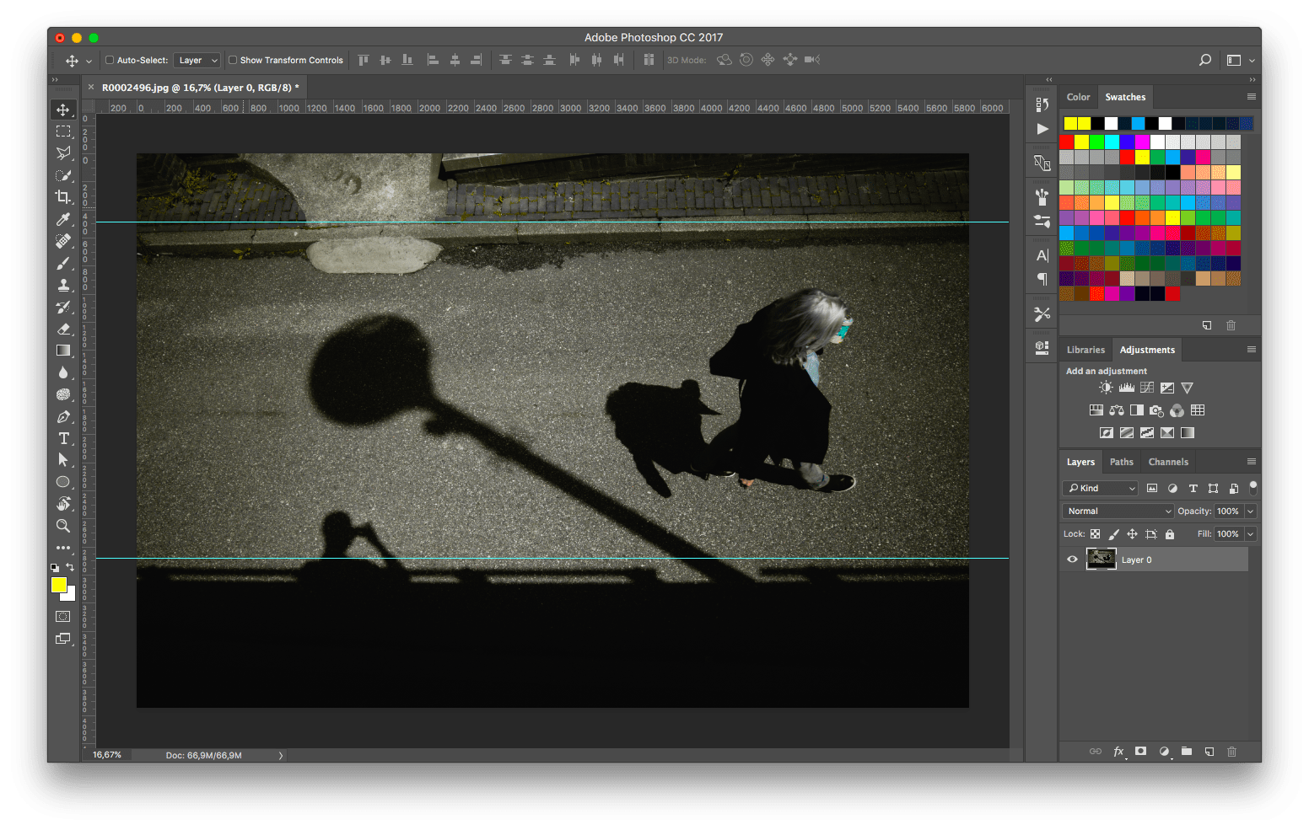Add a Curves adjustment
1309x830 pixels.
pyautogui.click(x=1147, y=387)
